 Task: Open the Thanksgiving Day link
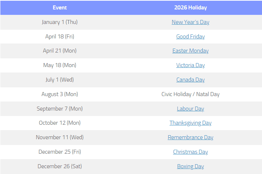click(190, 123)
